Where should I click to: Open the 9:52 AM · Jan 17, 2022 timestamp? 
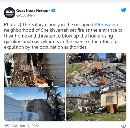22,126
